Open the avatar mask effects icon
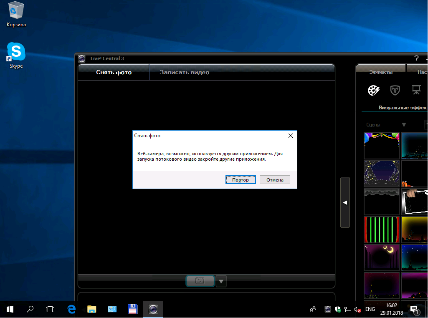The image size is (428, 318). coord(395,90)
